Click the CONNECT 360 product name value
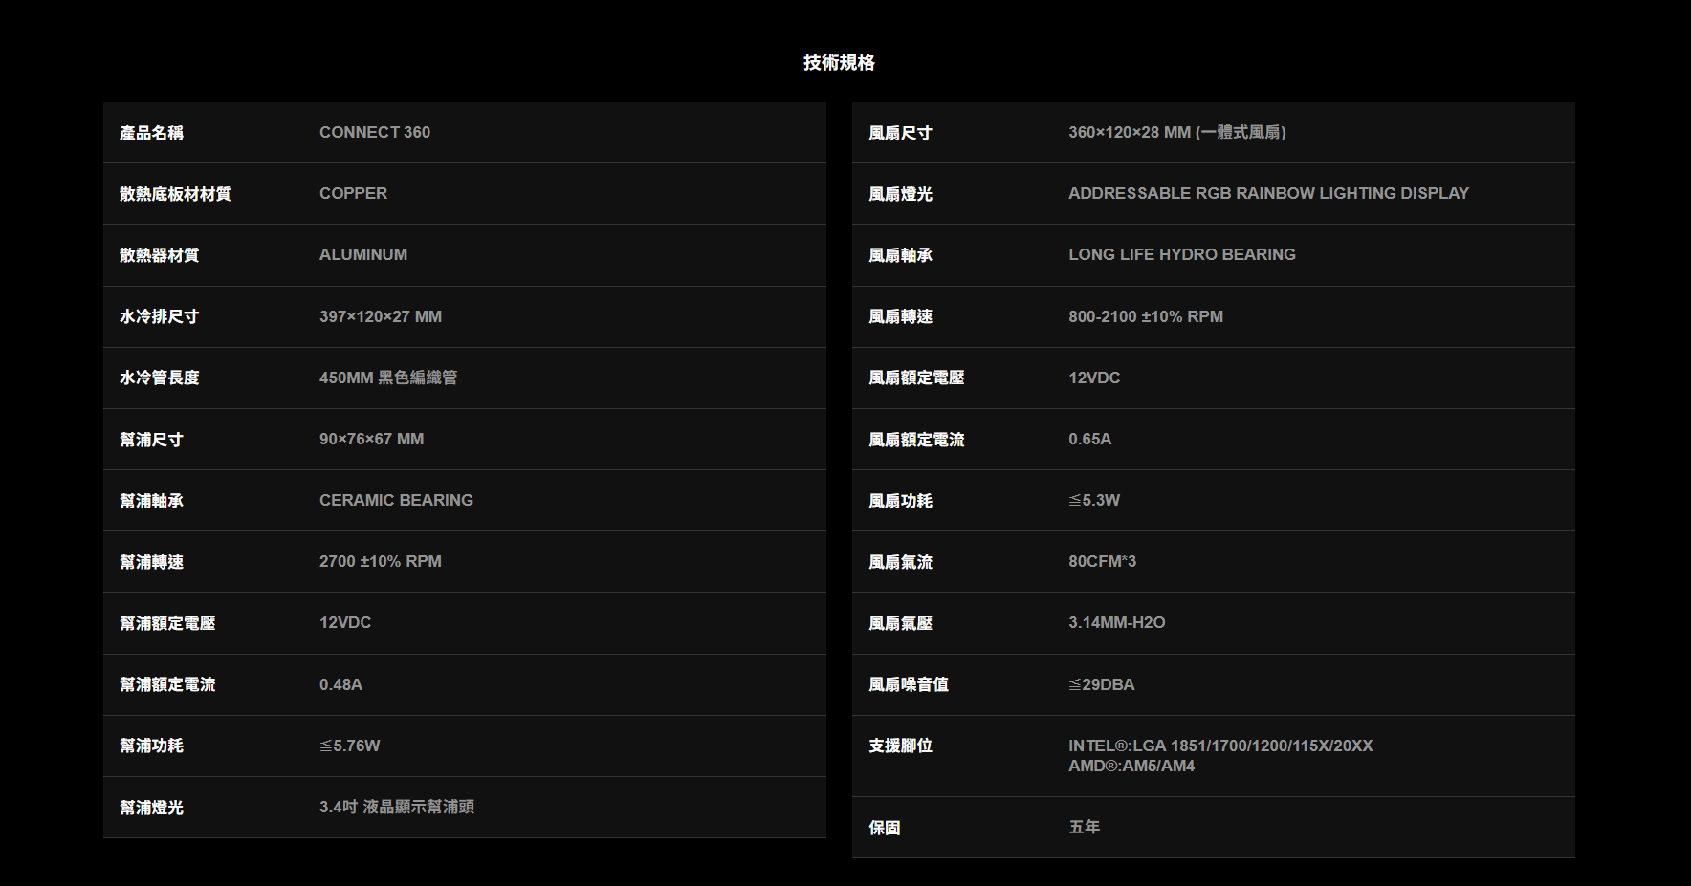Viewport: 1691px width, 886px height. pos(374,132)
